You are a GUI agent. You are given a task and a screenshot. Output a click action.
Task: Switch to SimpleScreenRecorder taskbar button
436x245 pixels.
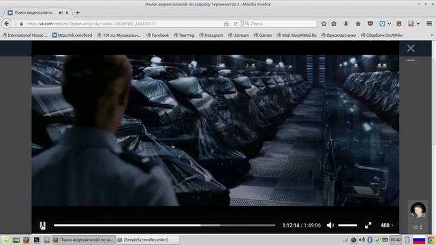click(x=148, y=240)
